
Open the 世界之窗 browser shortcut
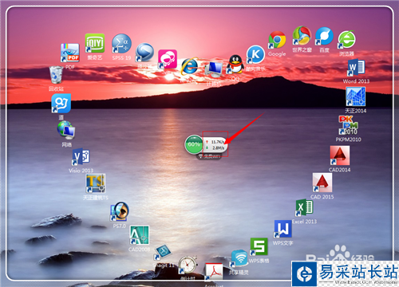point(302,35)
